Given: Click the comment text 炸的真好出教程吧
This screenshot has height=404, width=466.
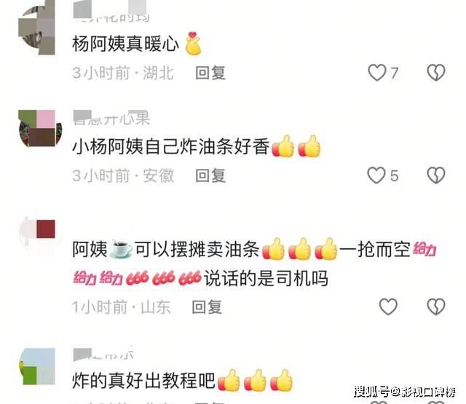Looking at the screenshot, I should [x=143, y=381].
